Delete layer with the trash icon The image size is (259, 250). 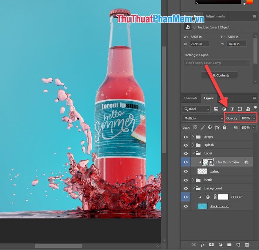click(x=247, y=245)
